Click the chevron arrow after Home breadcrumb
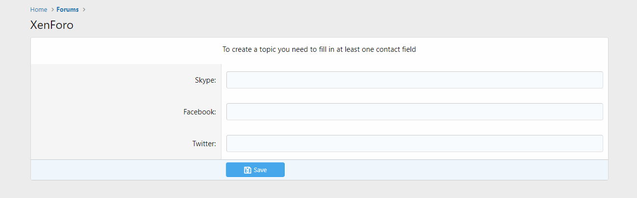This screenshot has height=198, width=637. 52,10
